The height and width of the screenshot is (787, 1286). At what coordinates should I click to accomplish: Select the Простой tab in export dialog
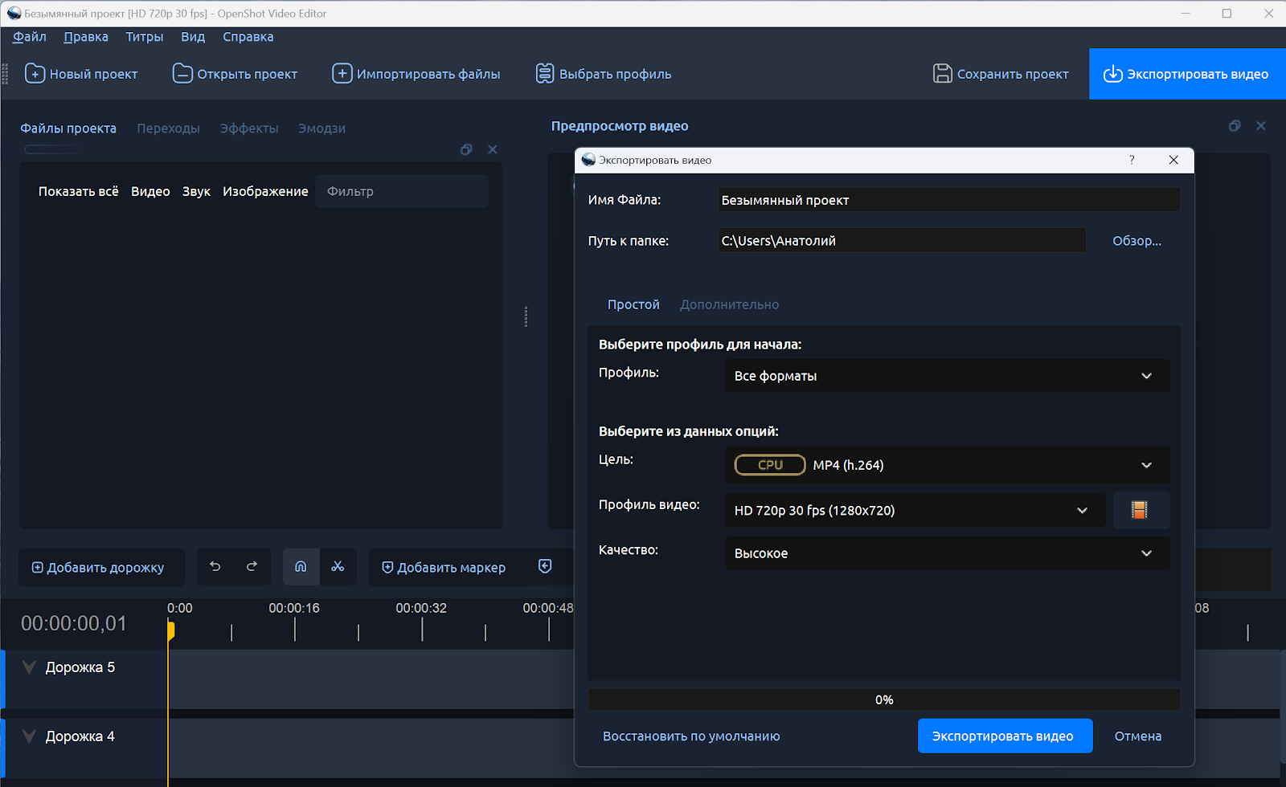pyautogui.click(x=633, y=304)
